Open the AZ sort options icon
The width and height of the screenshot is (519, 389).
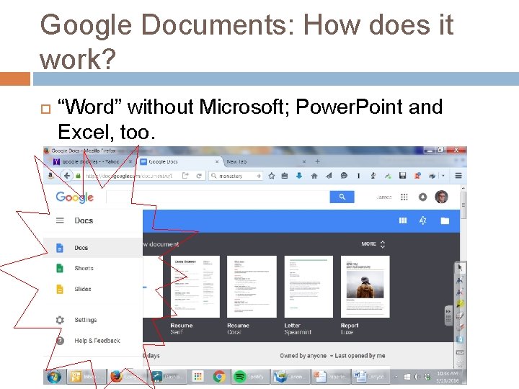[x=423, y=220]
